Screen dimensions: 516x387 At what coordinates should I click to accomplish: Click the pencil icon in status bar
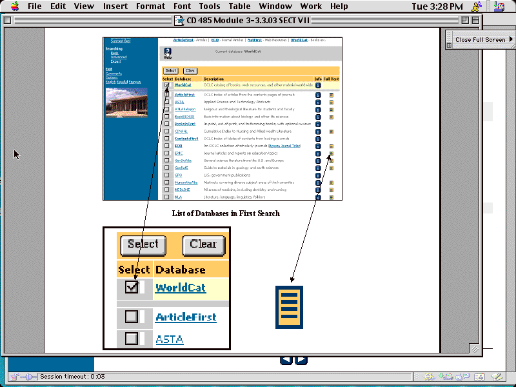point(497,377)
